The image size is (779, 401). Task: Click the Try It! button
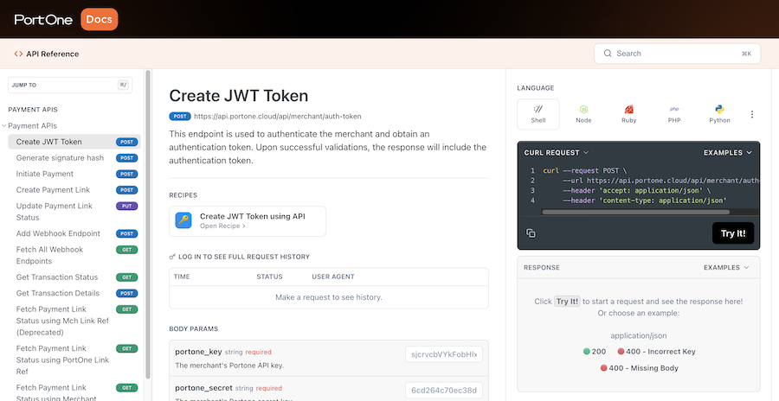point(733,233)
